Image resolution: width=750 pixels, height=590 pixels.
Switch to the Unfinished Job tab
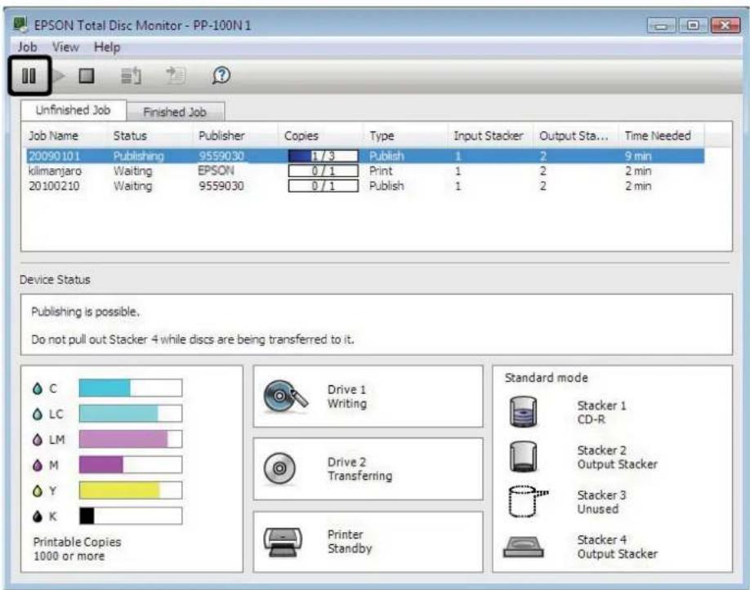pyautogui.click(x=74, y=110)
